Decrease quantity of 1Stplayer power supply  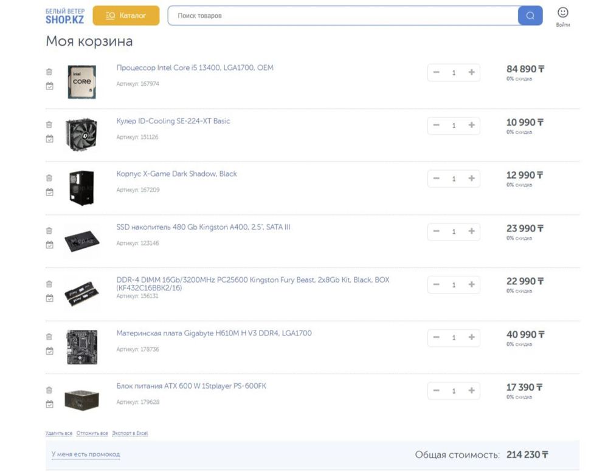[x=436, y=390]
